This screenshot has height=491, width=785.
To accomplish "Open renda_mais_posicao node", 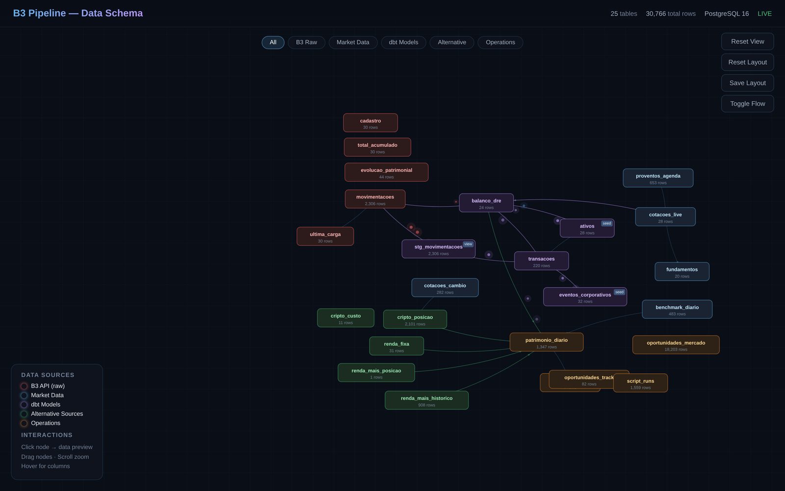I will [x=376, y=373].
